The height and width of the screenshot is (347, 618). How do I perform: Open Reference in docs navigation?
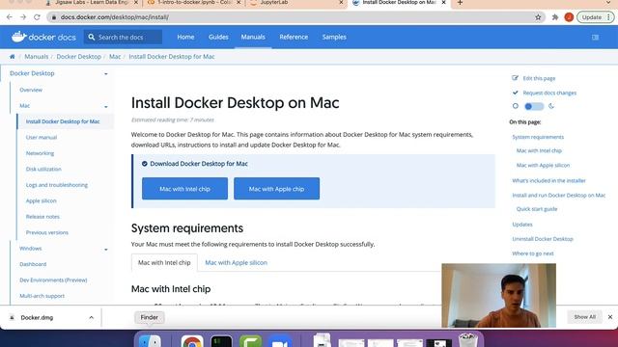(294, 37)
